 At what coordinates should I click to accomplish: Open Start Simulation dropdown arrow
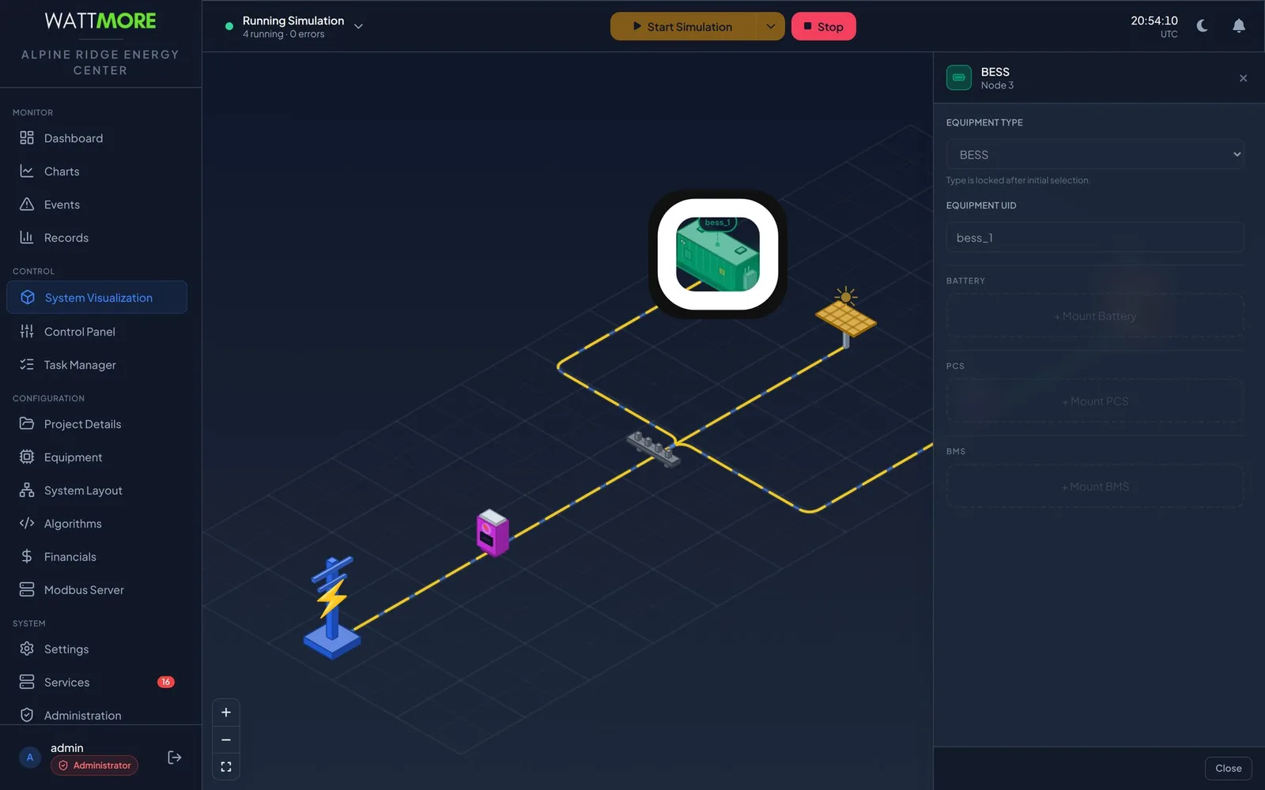[x=770, y=26]
